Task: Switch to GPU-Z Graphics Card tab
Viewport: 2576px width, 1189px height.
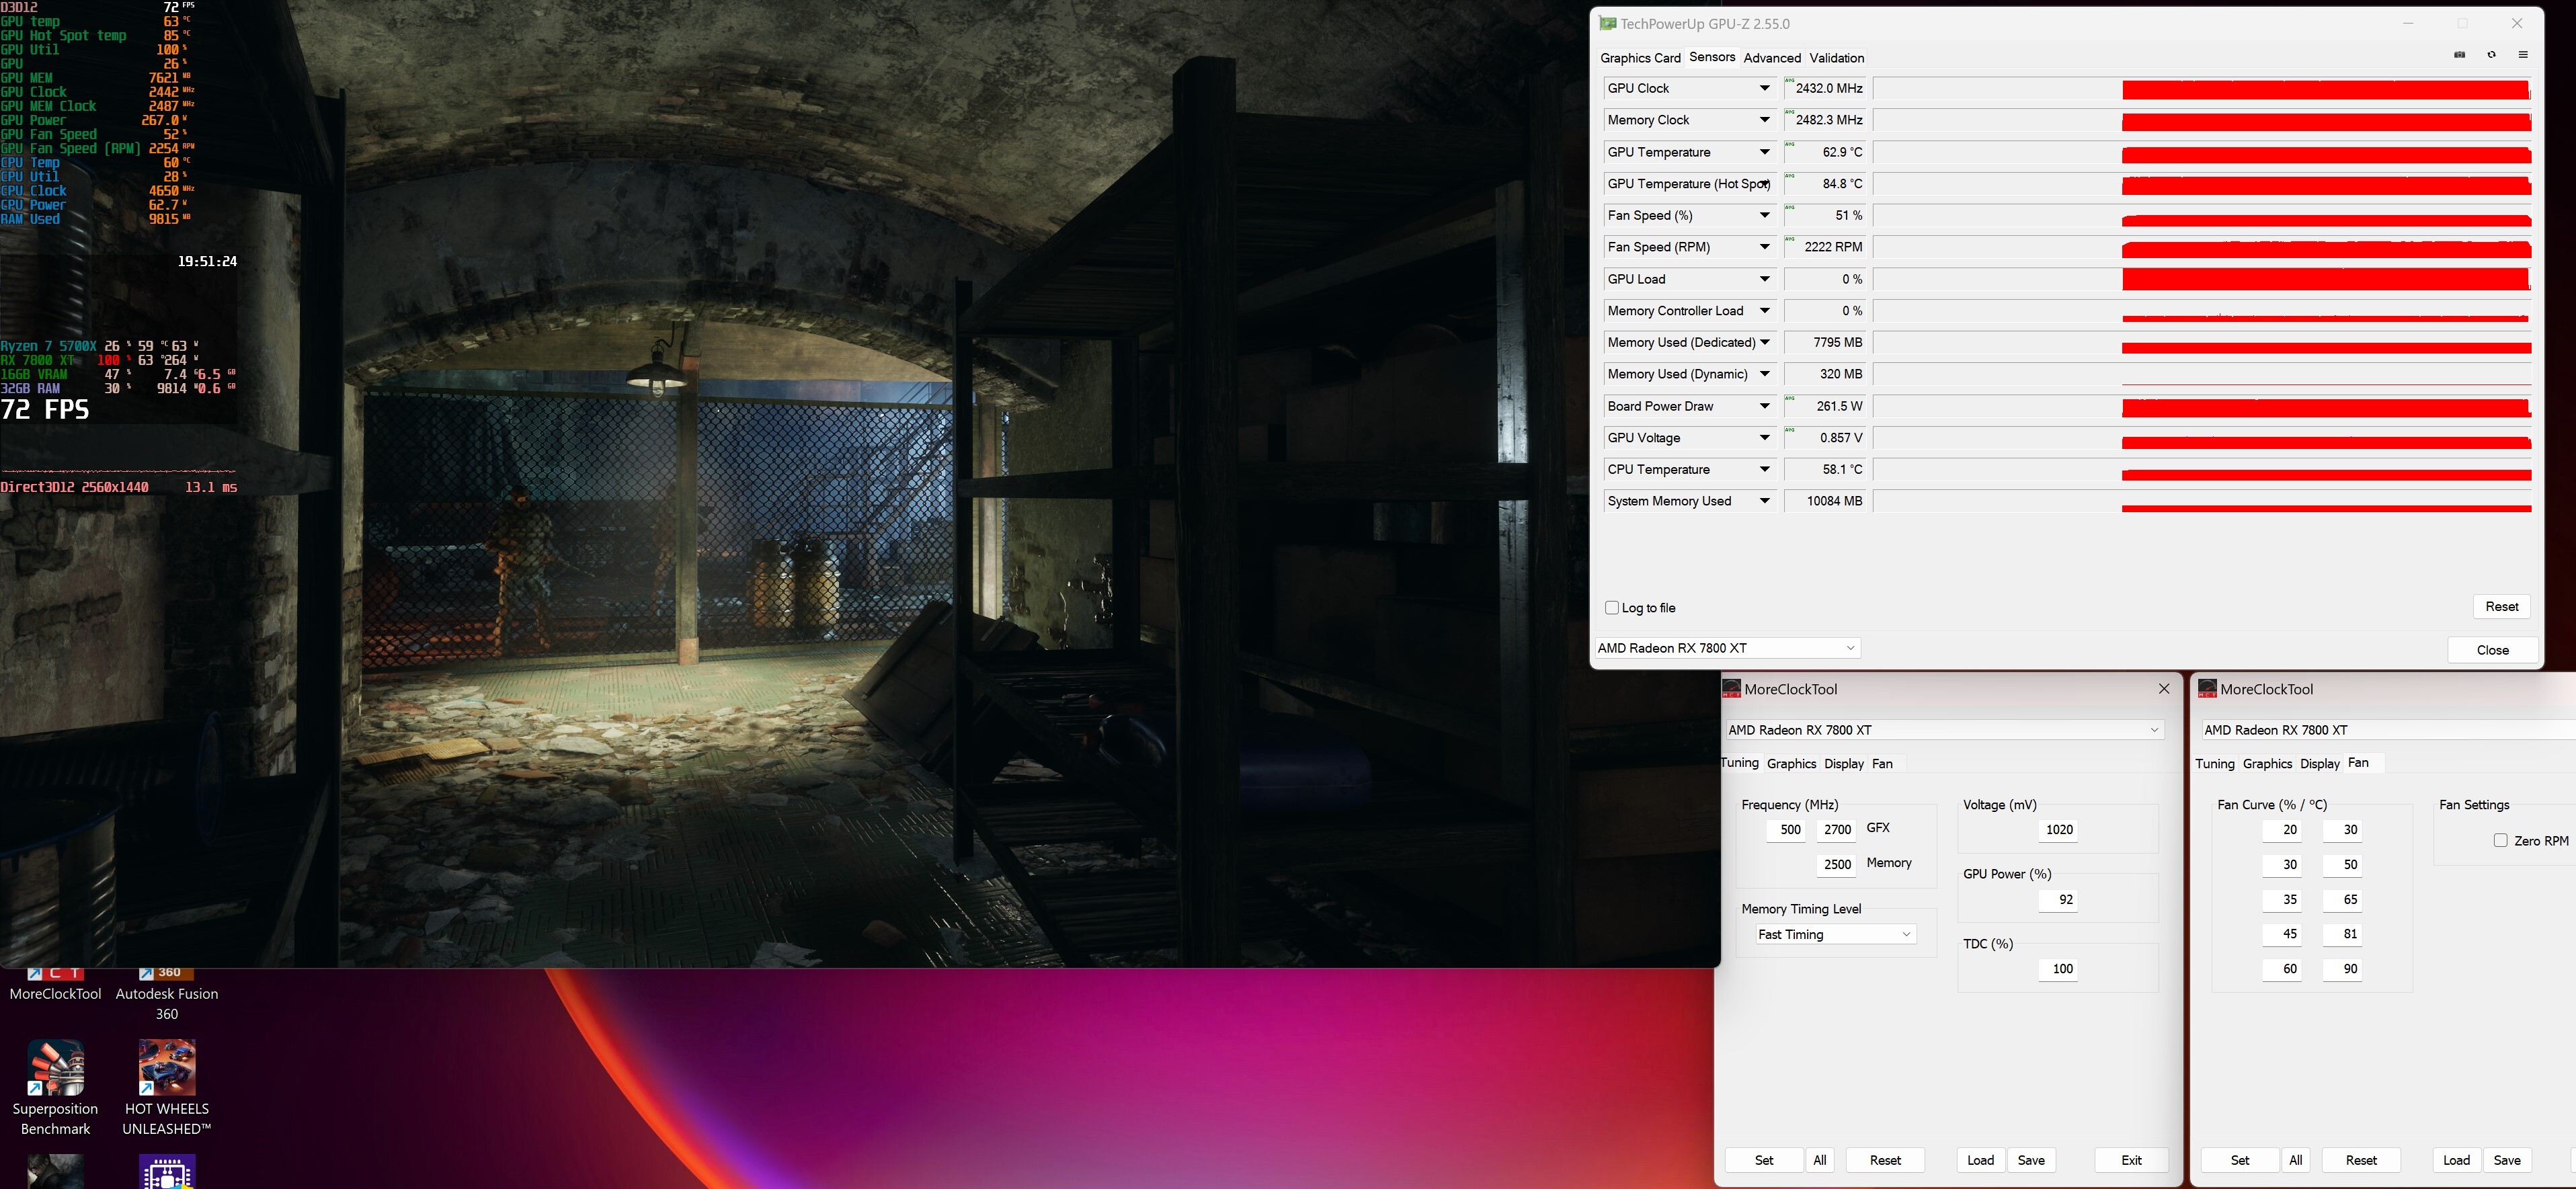Action: (1640, 58)
